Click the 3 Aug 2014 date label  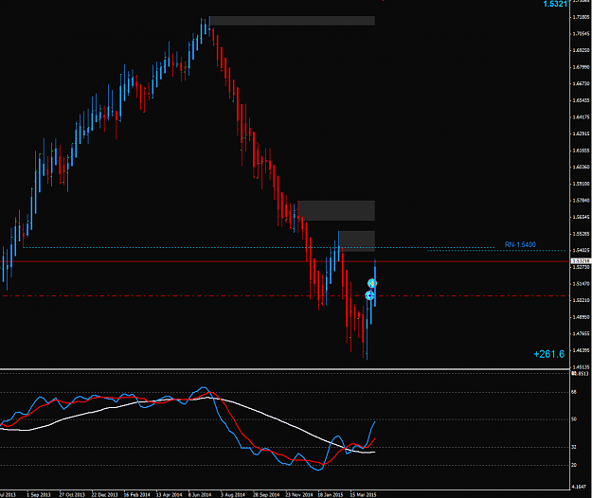[233, 494]
